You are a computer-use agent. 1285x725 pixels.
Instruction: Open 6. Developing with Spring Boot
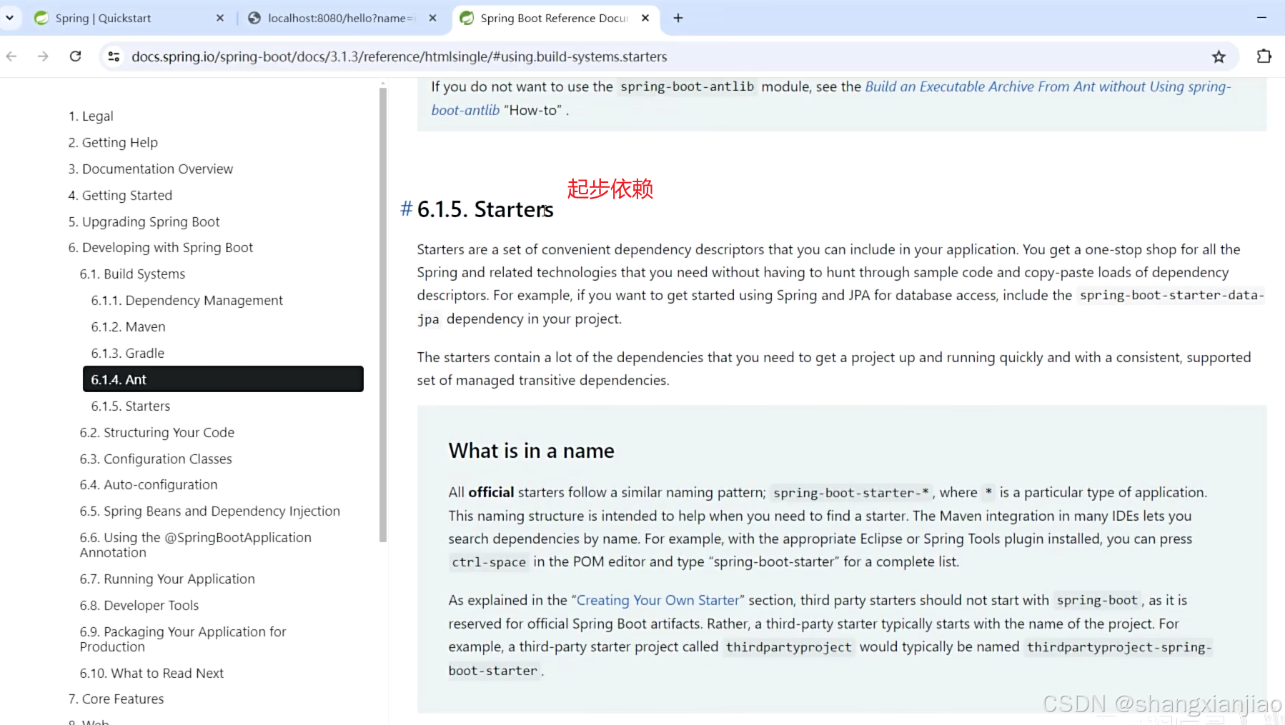tap(161, 247)
